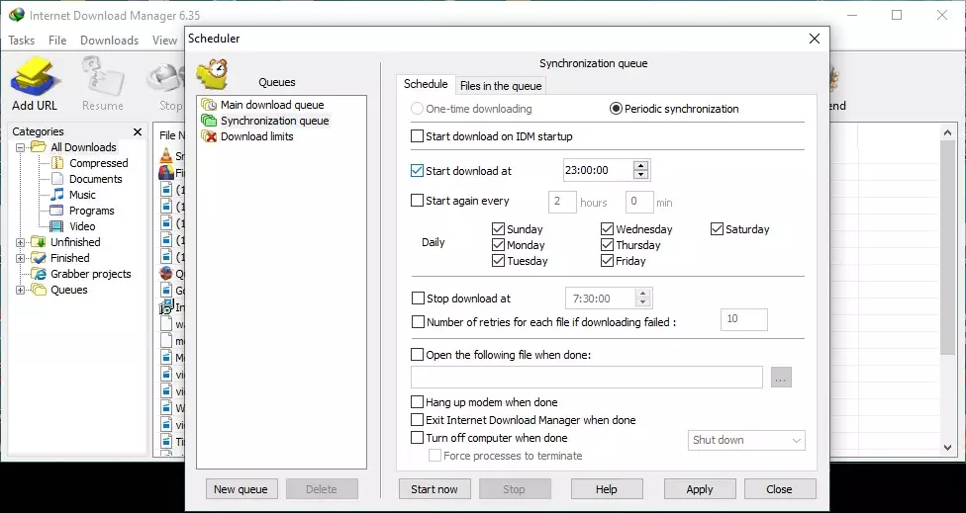The width and height of the screenshot is (966, 513).
Task: Expand the Unfinished category tree node
Action: pyautogui.click(x=21, y=242)
